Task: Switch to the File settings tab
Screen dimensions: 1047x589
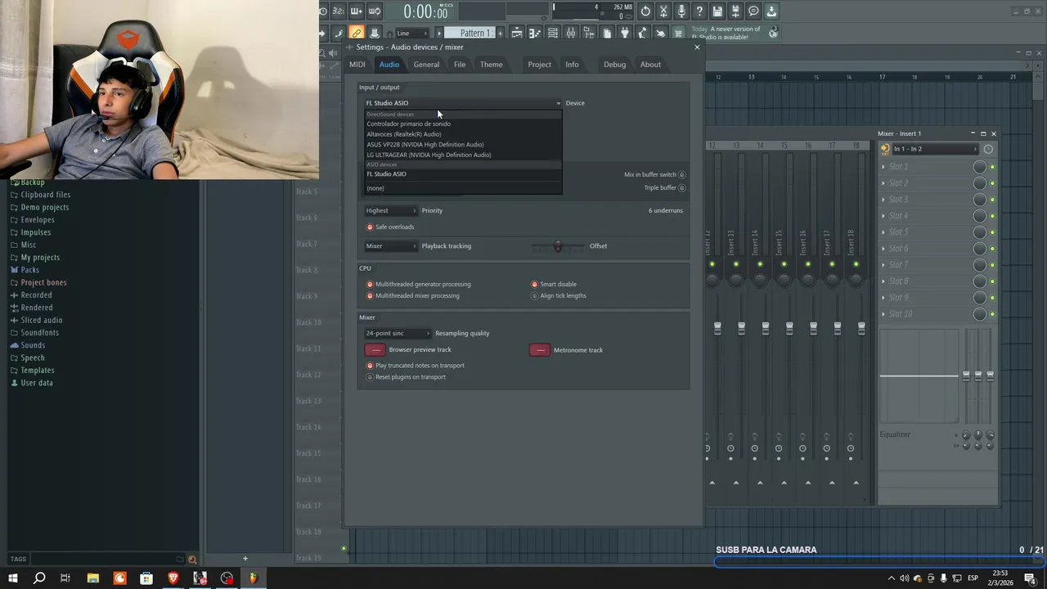Action: (x=460, y=65)
